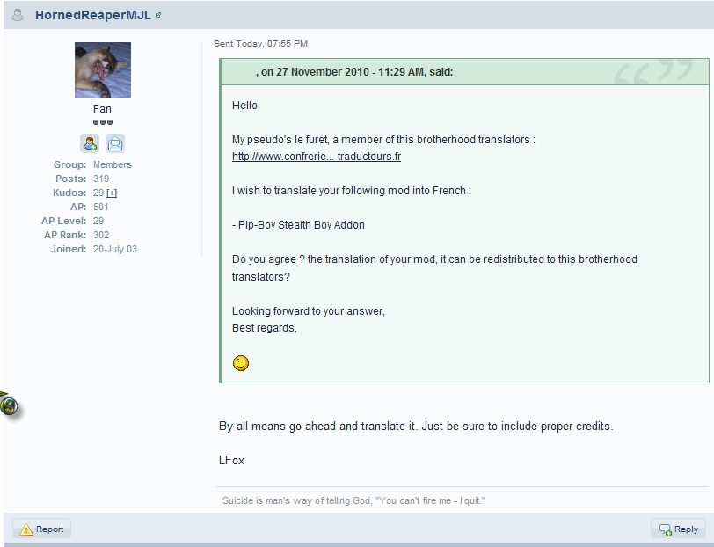Report this message
The width and height of the screenshot is (714, 547).
(x=42, y=529)
